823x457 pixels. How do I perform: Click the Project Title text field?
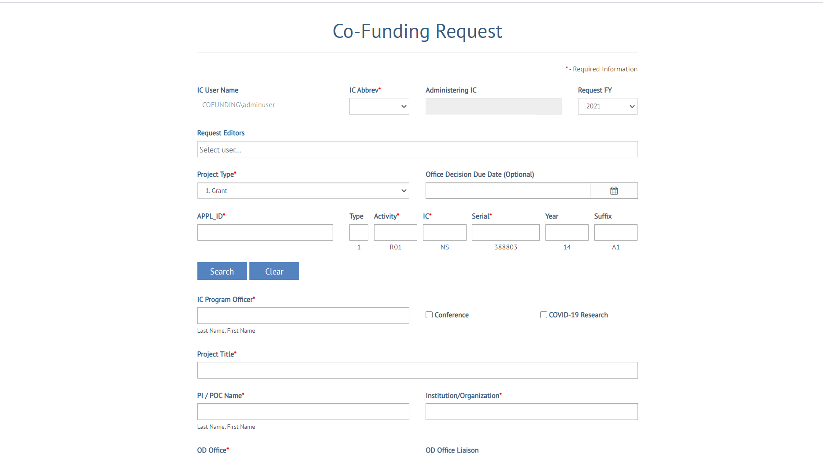pos(417,370)
